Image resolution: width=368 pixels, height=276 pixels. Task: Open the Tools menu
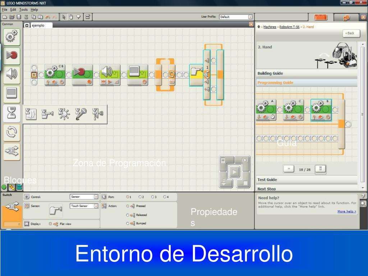23,10
